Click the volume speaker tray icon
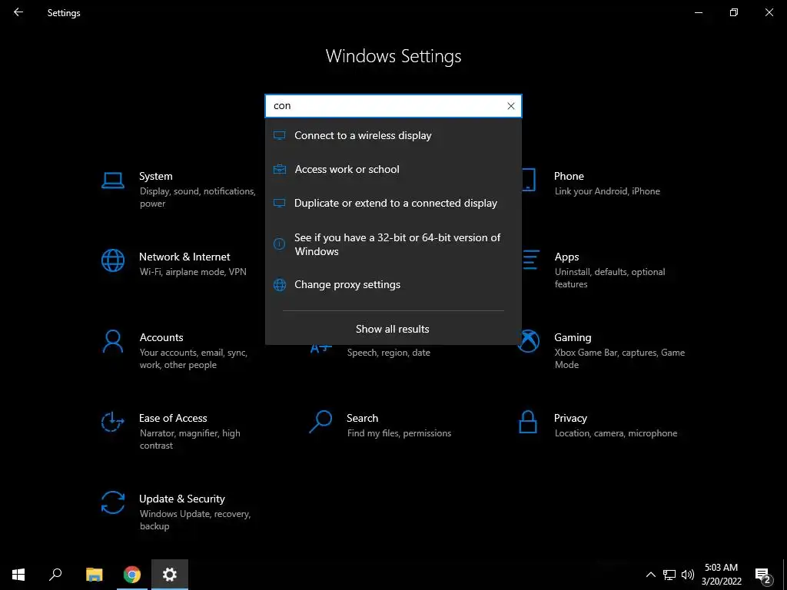 688,575
